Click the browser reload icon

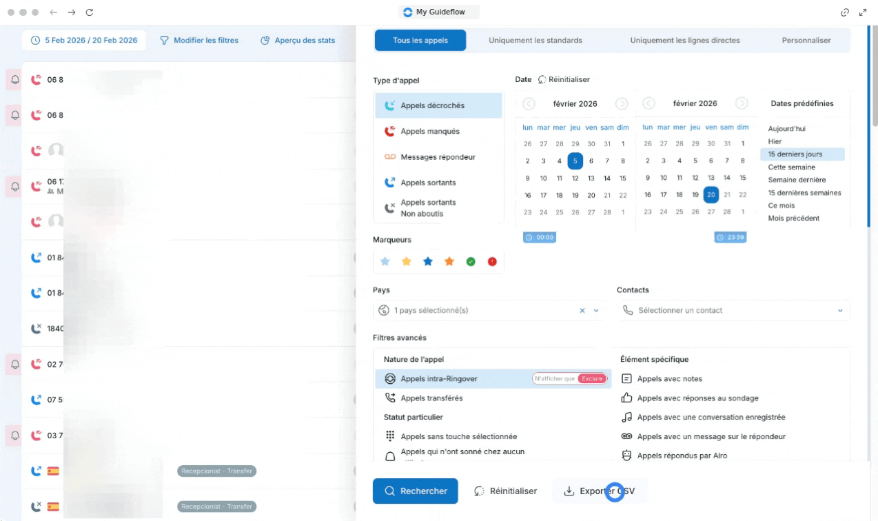pyautogui.click(x=90, y=12)
